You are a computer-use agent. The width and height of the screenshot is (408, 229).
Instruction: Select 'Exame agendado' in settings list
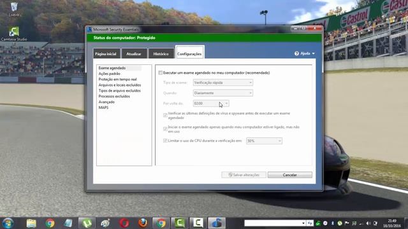coord(112,68)
